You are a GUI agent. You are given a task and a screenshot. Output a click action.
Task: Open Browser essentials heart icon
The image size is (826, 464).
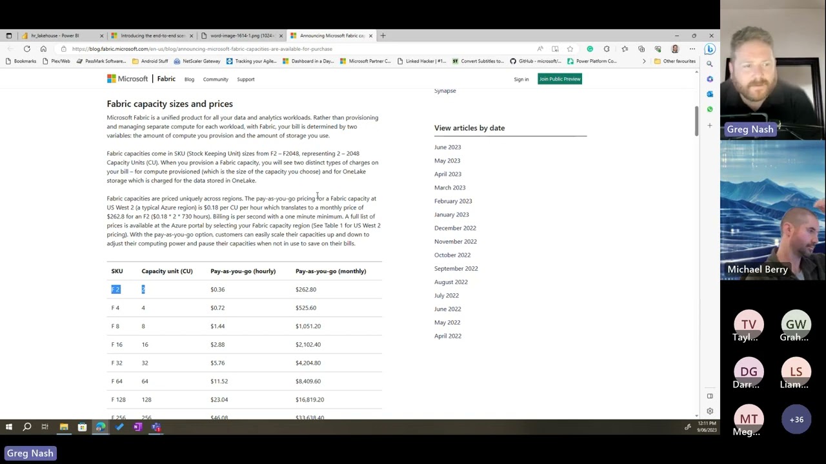658,49
